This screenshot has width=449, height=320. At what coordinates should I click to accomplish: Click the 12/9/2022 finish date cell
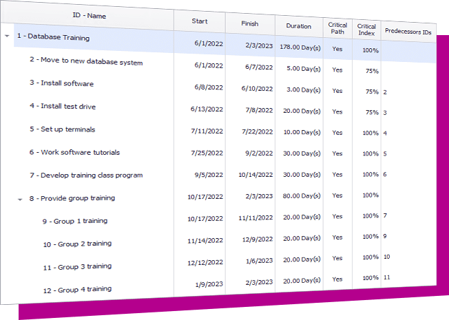tap(258, 239)
